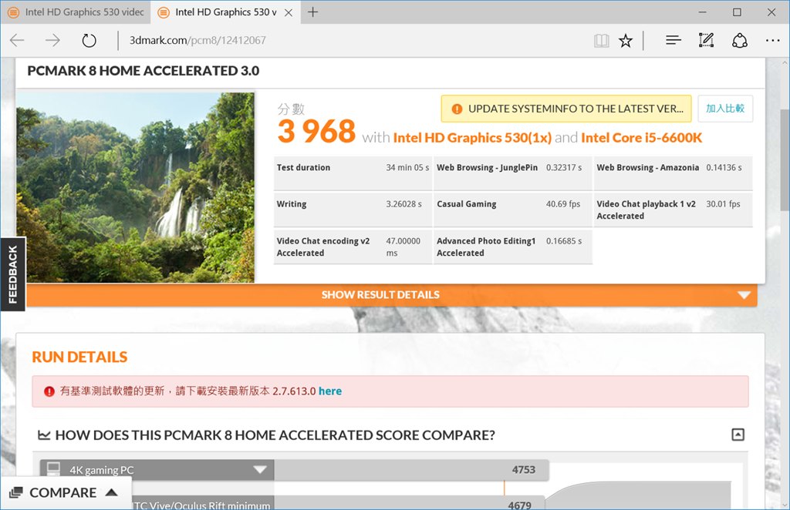Click the red alert icon in update notice
Screen dimensions: 790x510
[49, 391]
